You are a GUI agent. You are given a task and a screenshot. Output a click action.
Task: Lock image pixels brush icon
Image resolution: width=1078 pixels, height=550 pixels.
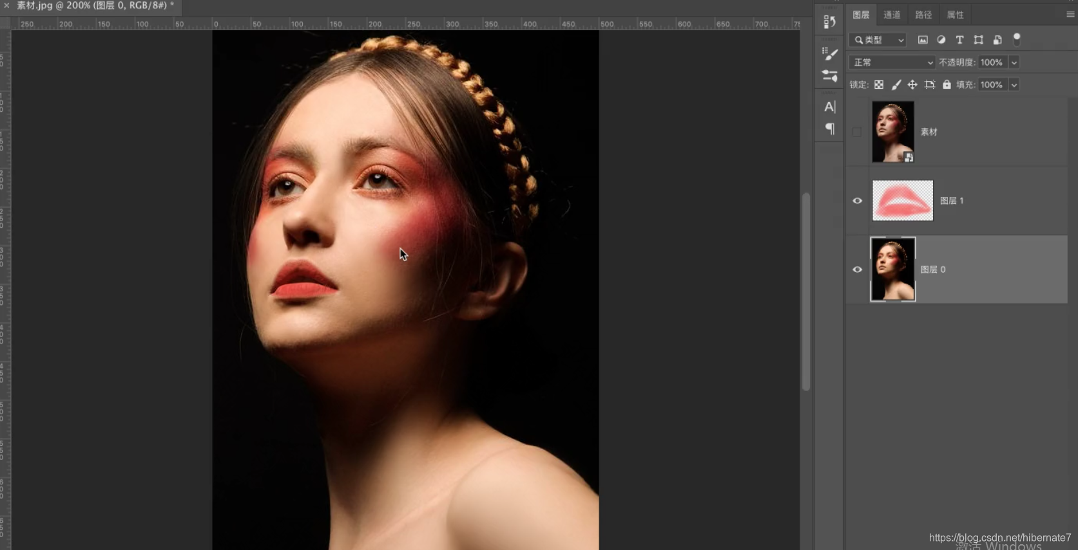896,85
